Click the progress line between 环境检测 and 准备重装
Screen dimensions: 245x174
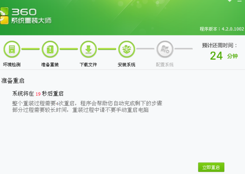pyautogui.click(x=31, y=49)
